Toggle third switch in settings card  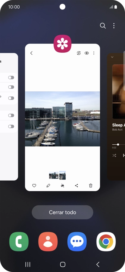pyautogui.click(x=11, y=98)
